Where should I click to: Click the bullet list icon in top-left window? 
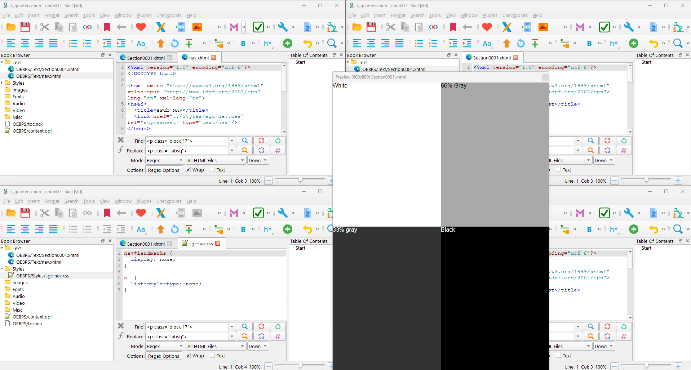point(73,44)
